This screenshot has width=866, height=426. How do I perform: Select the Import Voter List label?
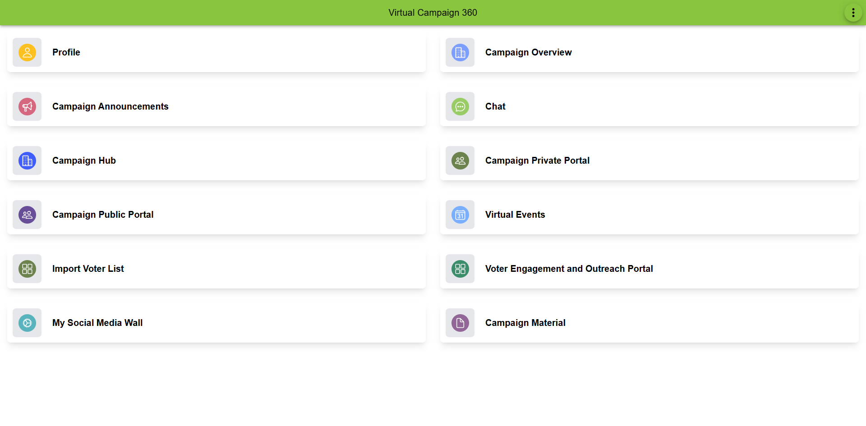[x=88, y=269]
